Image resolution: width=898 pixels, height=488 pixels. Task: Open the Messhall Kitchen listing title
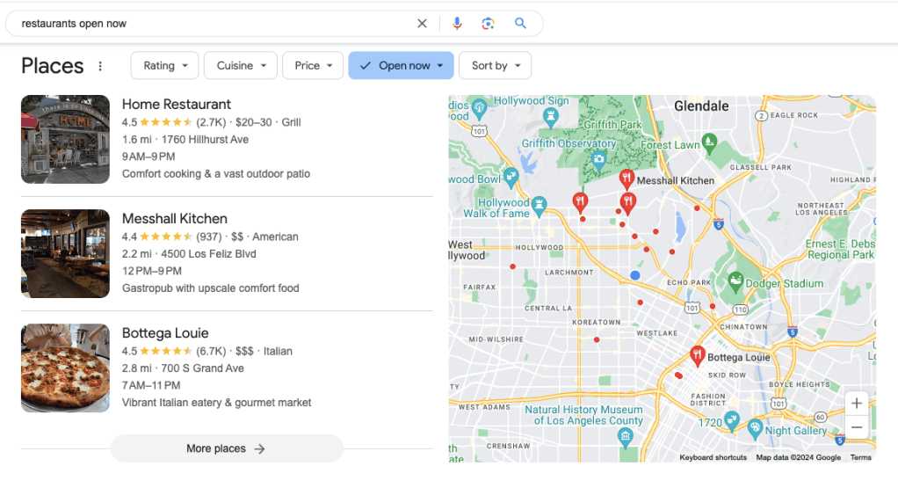(175, 219)
